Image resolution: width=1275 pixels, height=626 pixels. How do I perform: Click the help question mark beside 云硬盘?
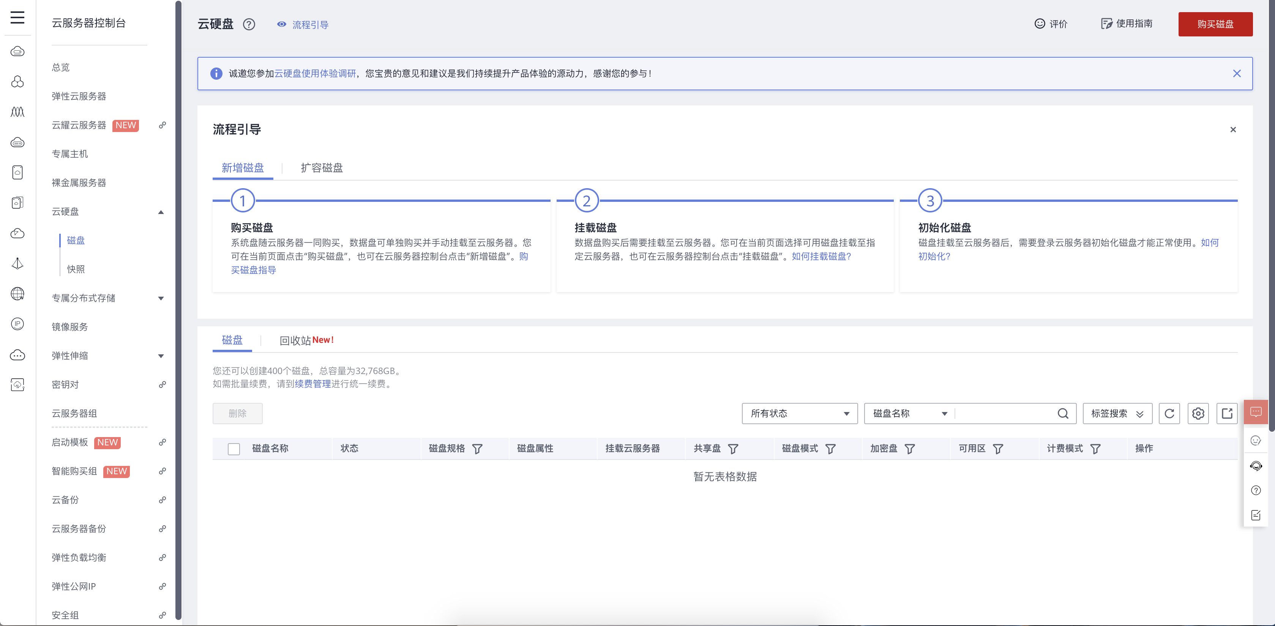[x=249, y=24]
